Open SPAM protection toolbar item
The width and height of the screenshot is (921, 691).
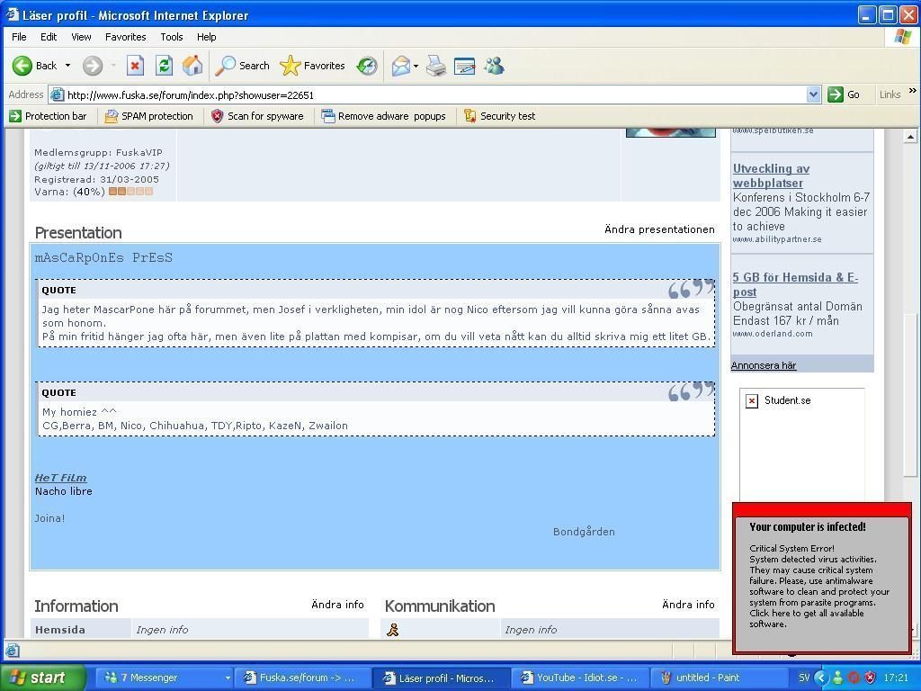tap(149, 116)
